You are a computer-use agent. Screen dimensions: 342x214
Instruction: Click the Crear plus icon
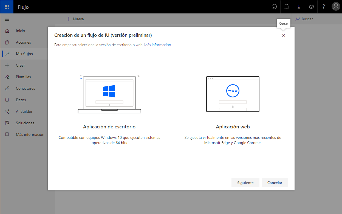click(7, 66)
